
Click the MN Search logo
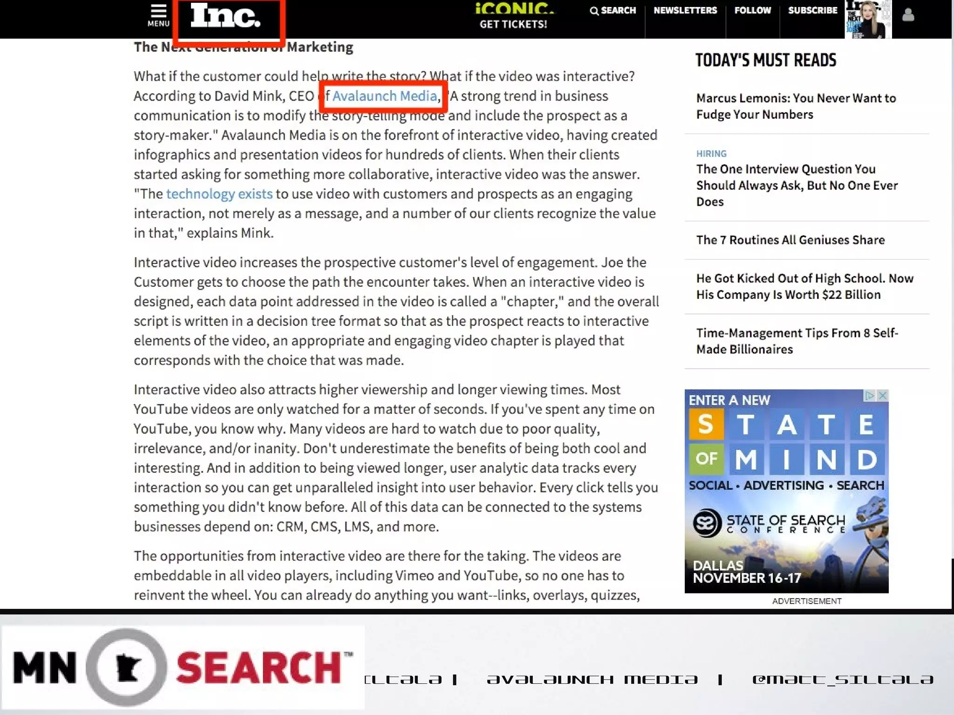(x=183, y=667)
